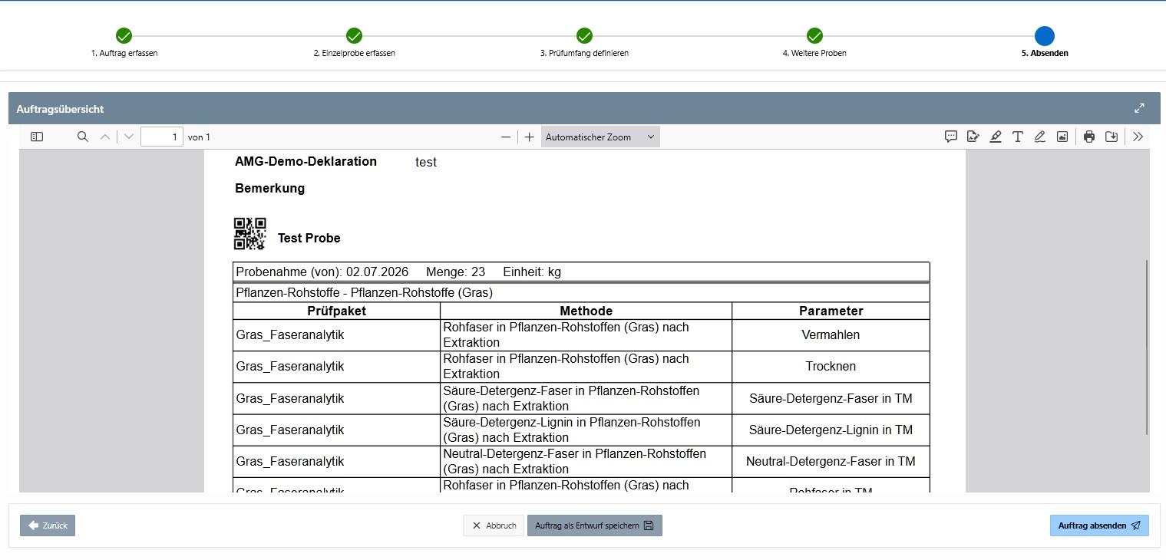Image resolution: width=1166 pixels, height=560 pixels.
Task: Go to step 3. Prüfumfang definieren
Action: tap(584, 42)
